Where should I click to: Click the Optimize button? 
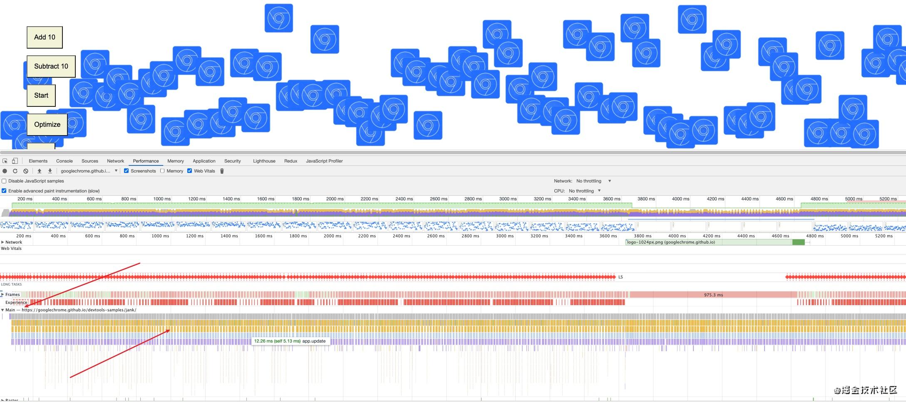coord(47,124)
